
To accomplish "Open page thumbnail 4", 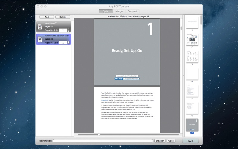I will tap(192, 74).
